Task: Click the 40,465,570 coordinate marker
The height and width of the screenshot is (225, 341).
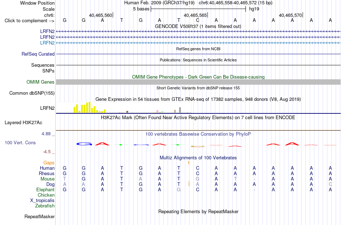Action: point(290,15)
